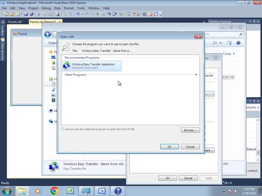
Task: Click the Open File folder toolbar icon
Action: point(12,14)
